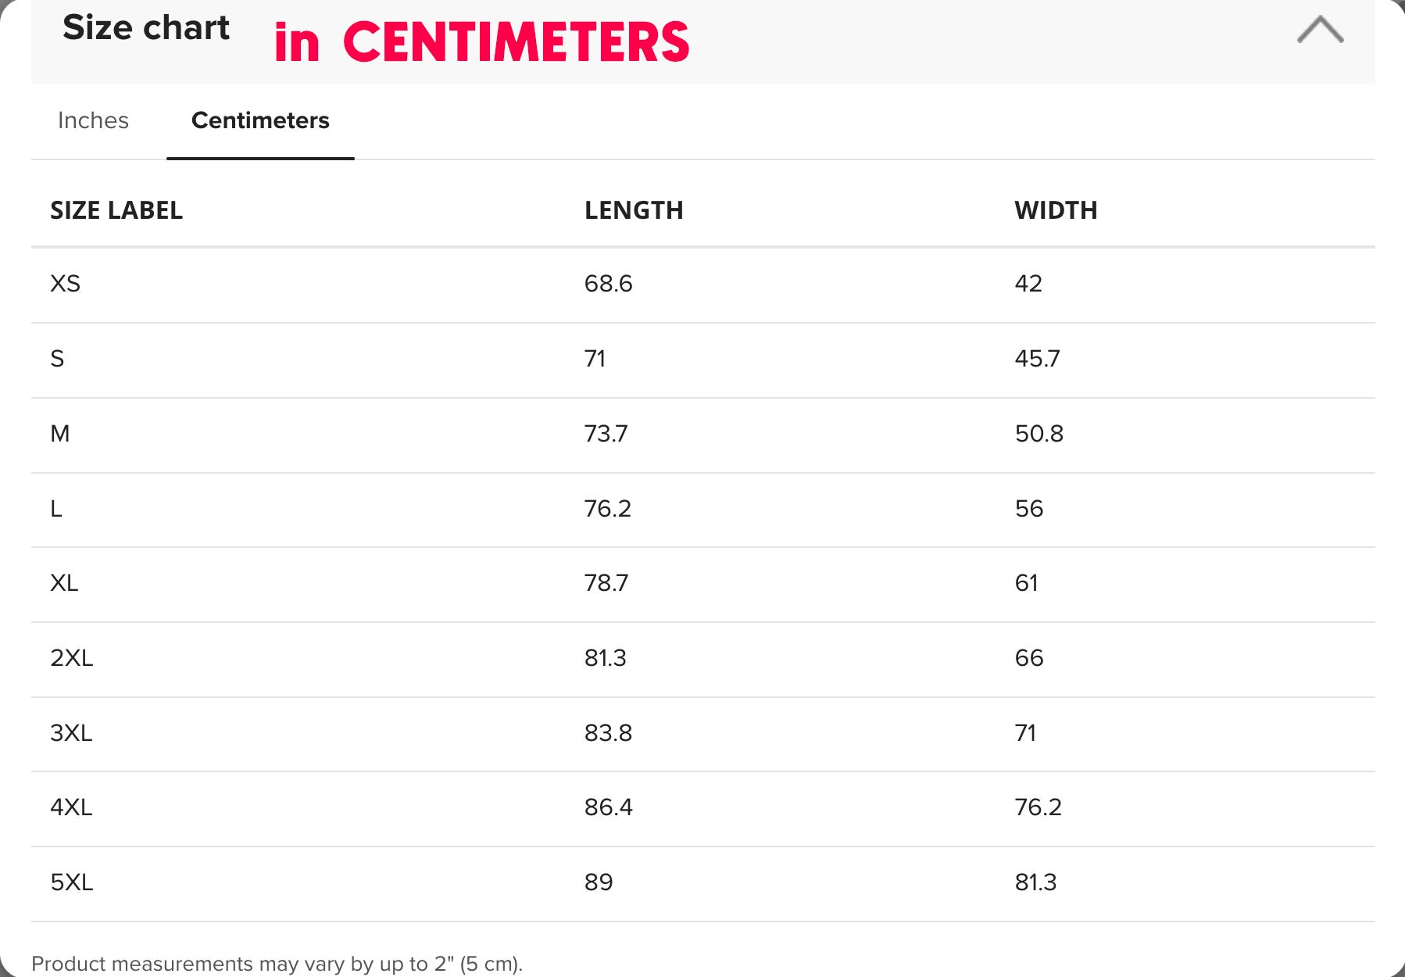Switch to the Inches tab
The height and width of the screenshot is (977, 1405).
coord(93,120)
